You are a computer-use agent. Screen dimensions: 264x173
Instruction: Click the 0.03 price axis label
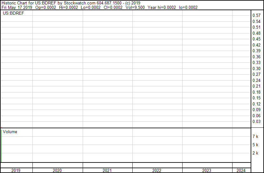coord(256,122)
